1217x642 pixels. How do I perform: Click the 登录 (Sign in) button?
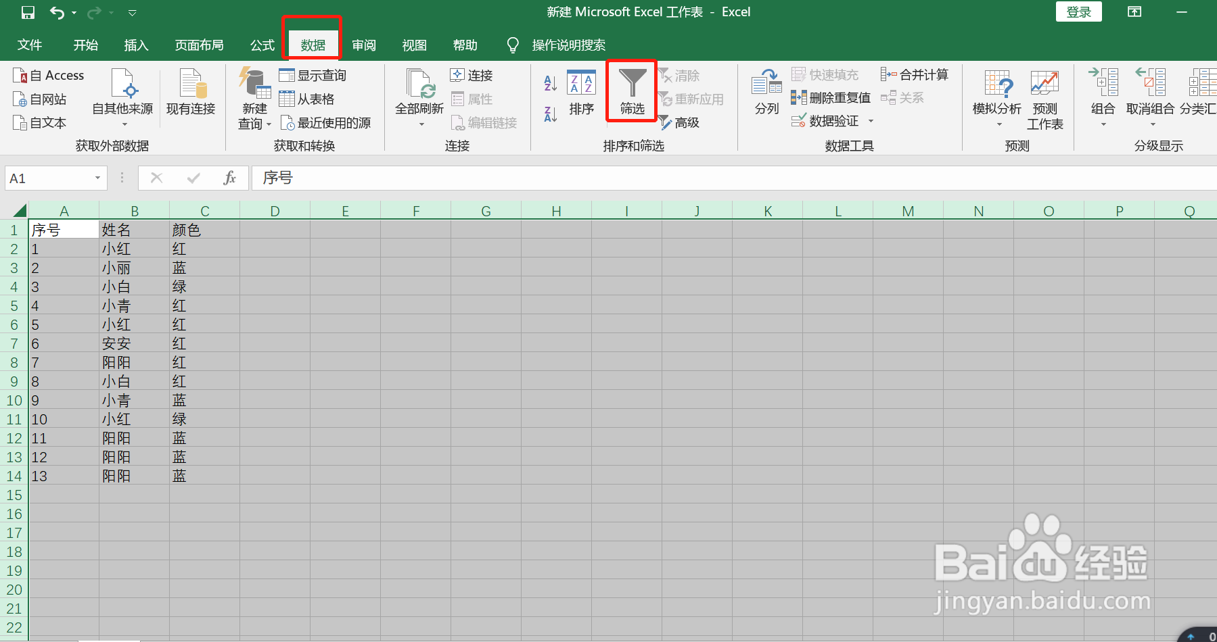tap(1078, 11)
